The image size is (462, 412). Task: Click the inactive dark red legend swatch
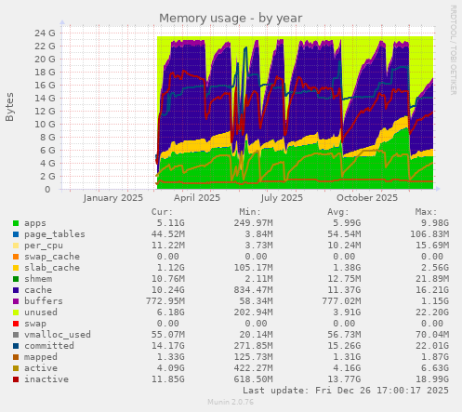tap(16, 379)
